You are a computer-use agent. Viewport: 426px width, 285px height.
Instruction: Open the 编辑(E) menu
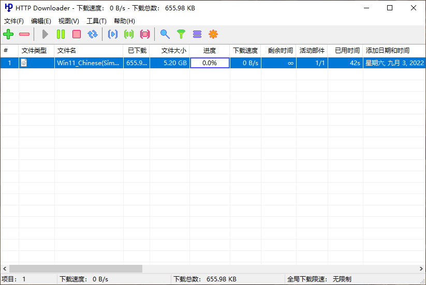pos(41,21)
